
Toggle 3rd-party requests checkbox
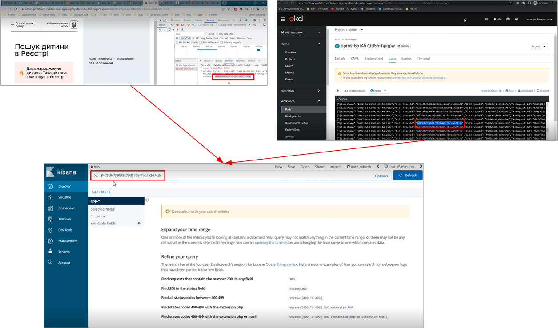(x=221, y=42)
